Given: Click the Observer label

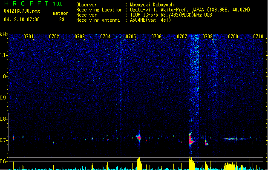Looking at the screenshot, I should (86, 5).
